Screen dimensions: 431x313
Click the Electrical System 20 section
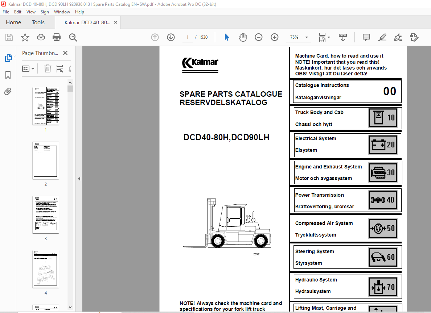[x=347, y=145]
